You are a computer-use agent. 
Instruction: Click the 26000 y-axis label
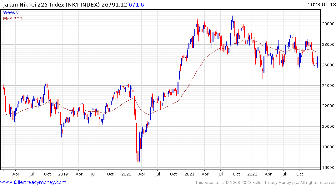(x=328, y=65)
